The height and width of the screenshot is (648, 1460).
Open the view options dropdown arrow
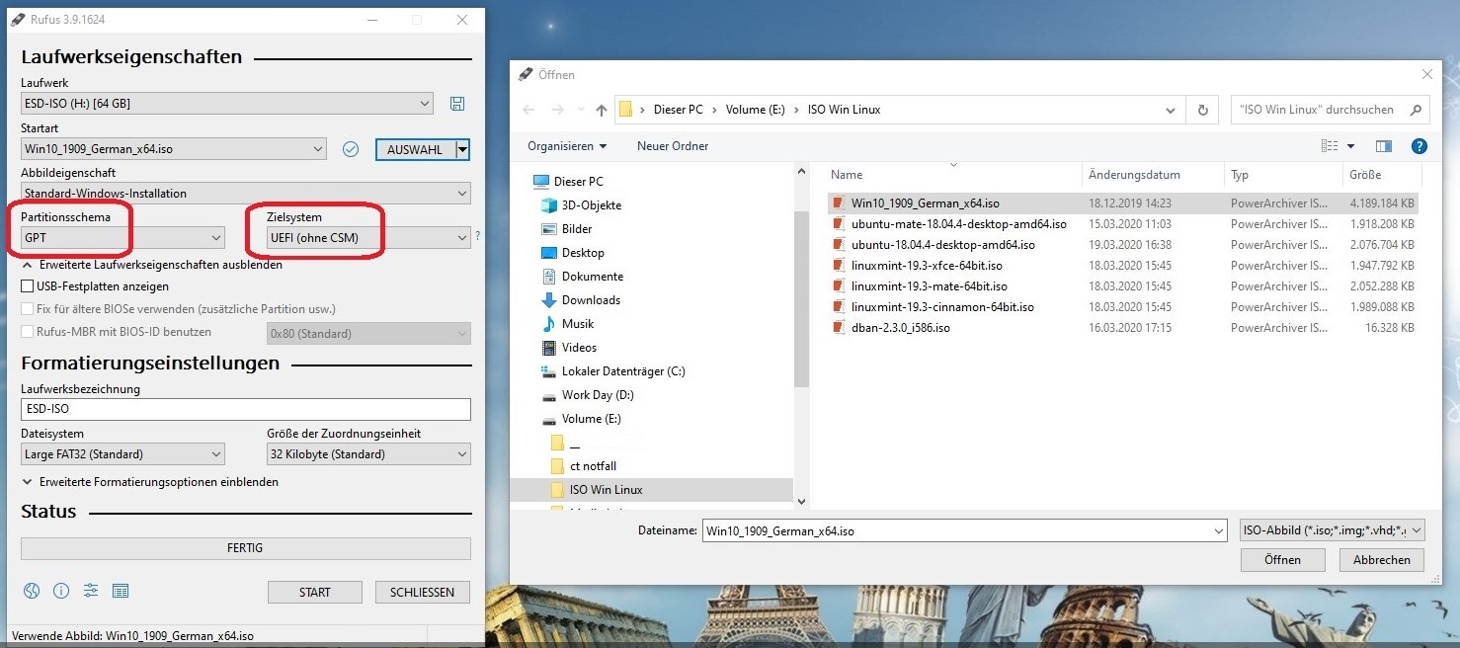click(x=1350, y=146)
